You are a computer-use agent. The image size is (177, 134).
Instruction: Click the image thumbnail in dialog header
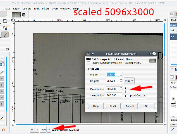(152, 60)
